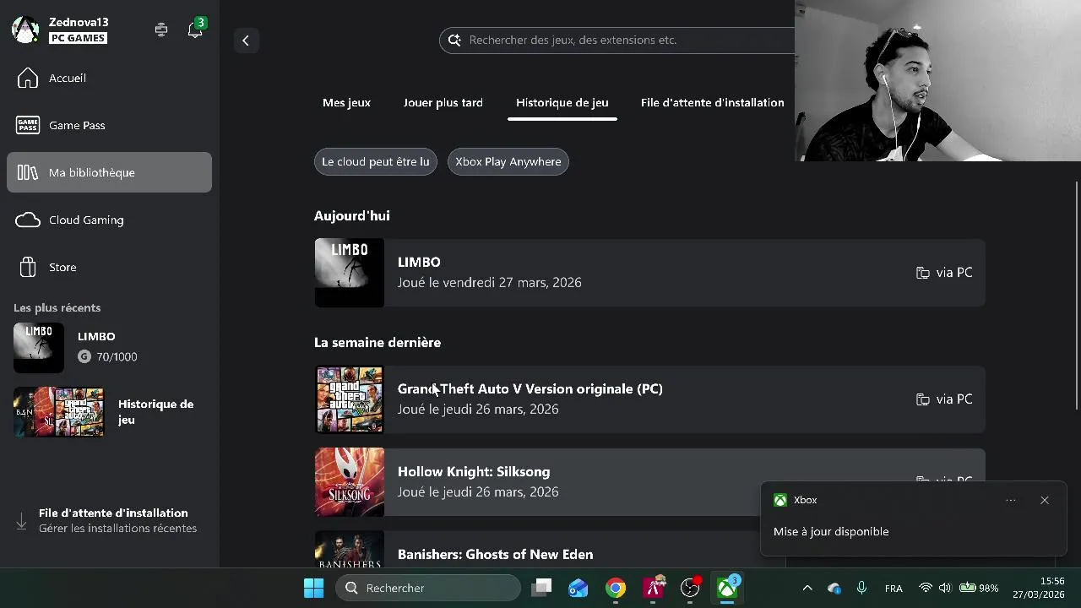Screen dimensions: 1081x608
Task: Click the printer/devices icon beside profile
Action: [x=161, y=30]
